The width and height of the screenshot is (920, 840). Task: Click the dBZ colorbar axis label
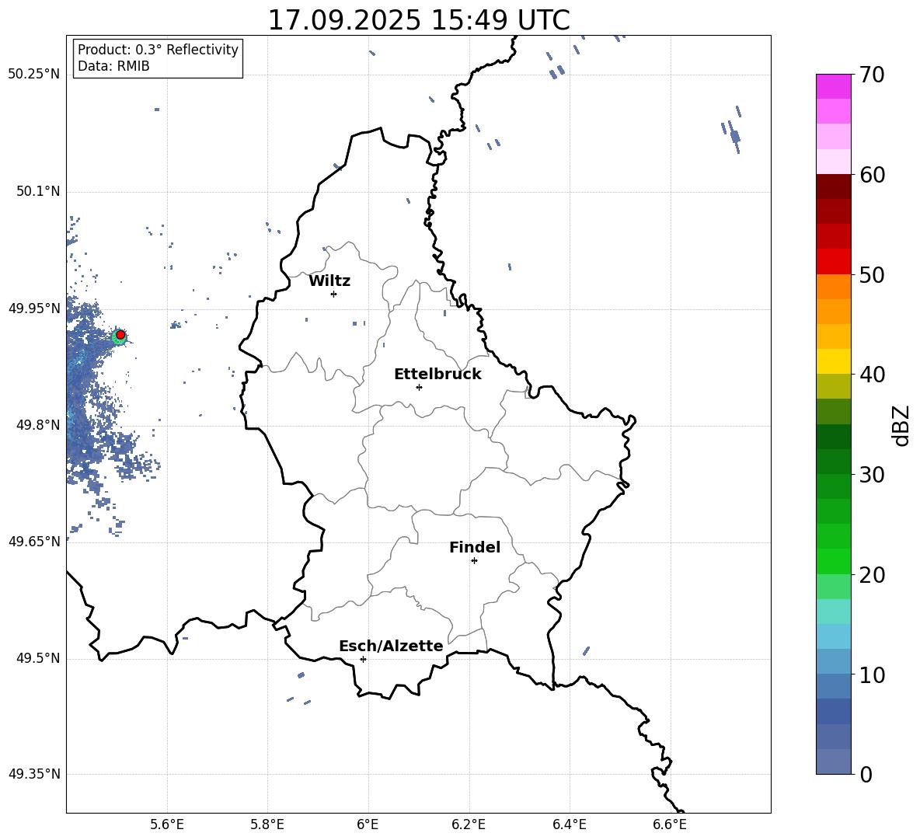pyautogui.click(x=902, y=425)
